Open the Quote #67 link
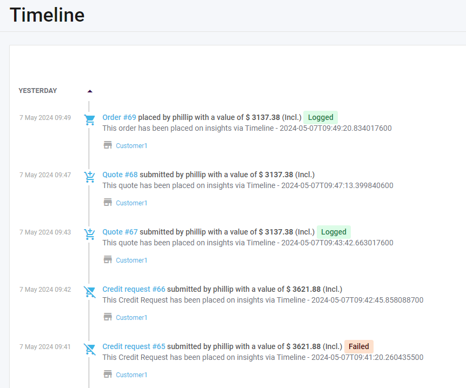 [x=120, y=232]
